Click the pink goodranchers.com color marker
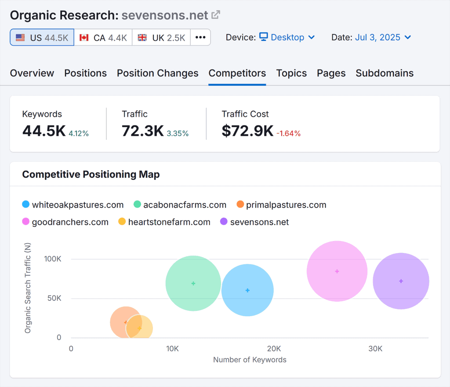Viewport: 450px width, 387px height. [x=25, y=222]
